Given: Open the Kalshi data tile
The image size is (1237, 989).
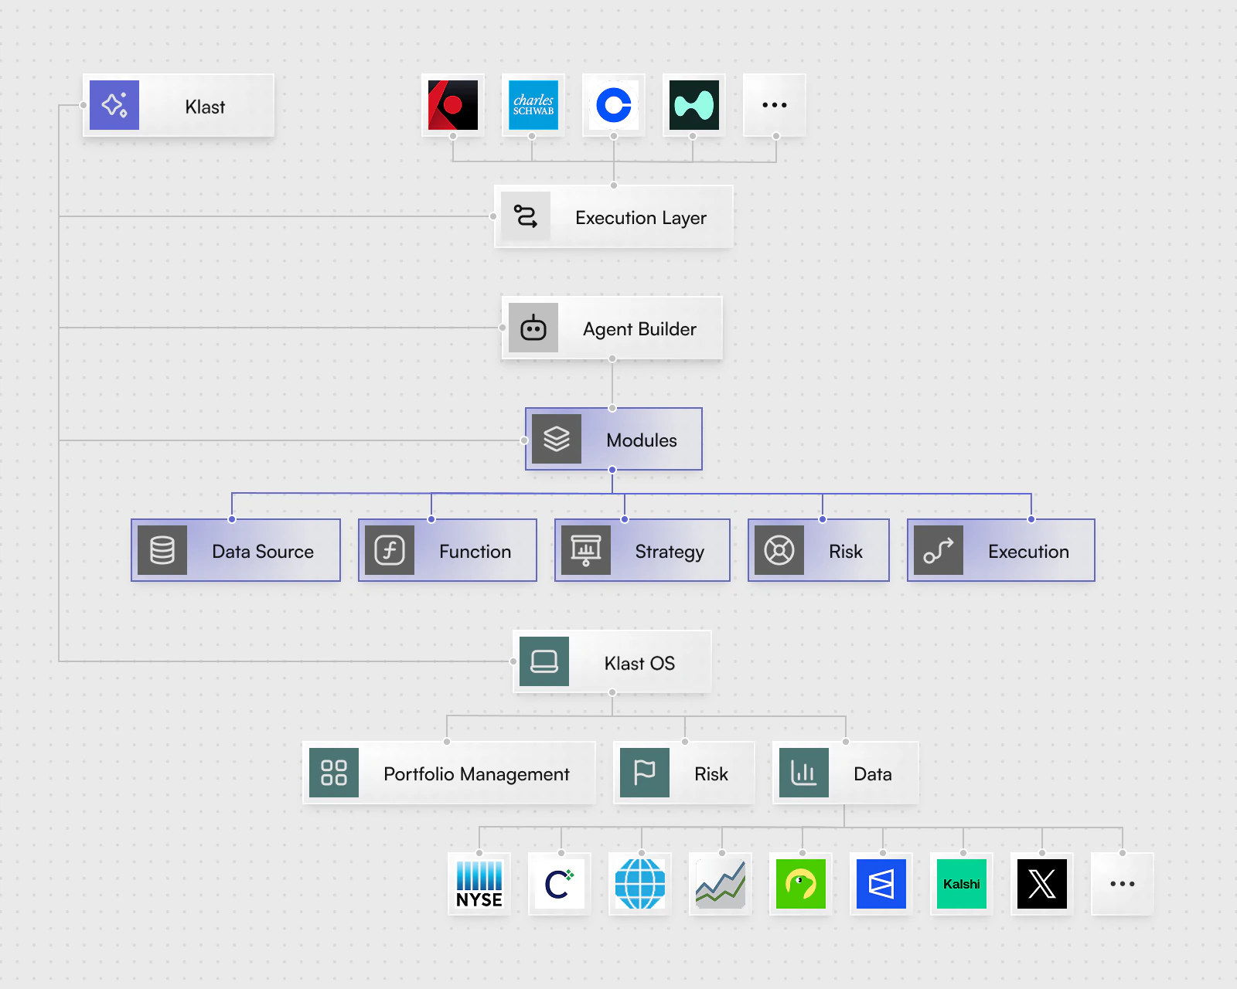Looking at the screenshot, I should (x=962, y=884).
